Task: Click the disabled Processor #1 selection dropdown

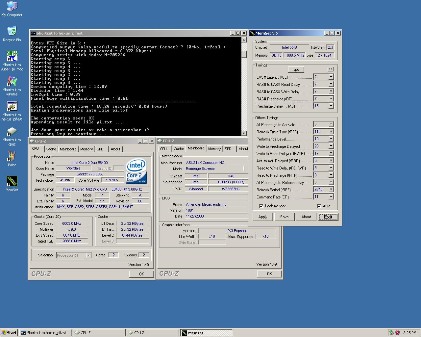Action: [74, 255]
